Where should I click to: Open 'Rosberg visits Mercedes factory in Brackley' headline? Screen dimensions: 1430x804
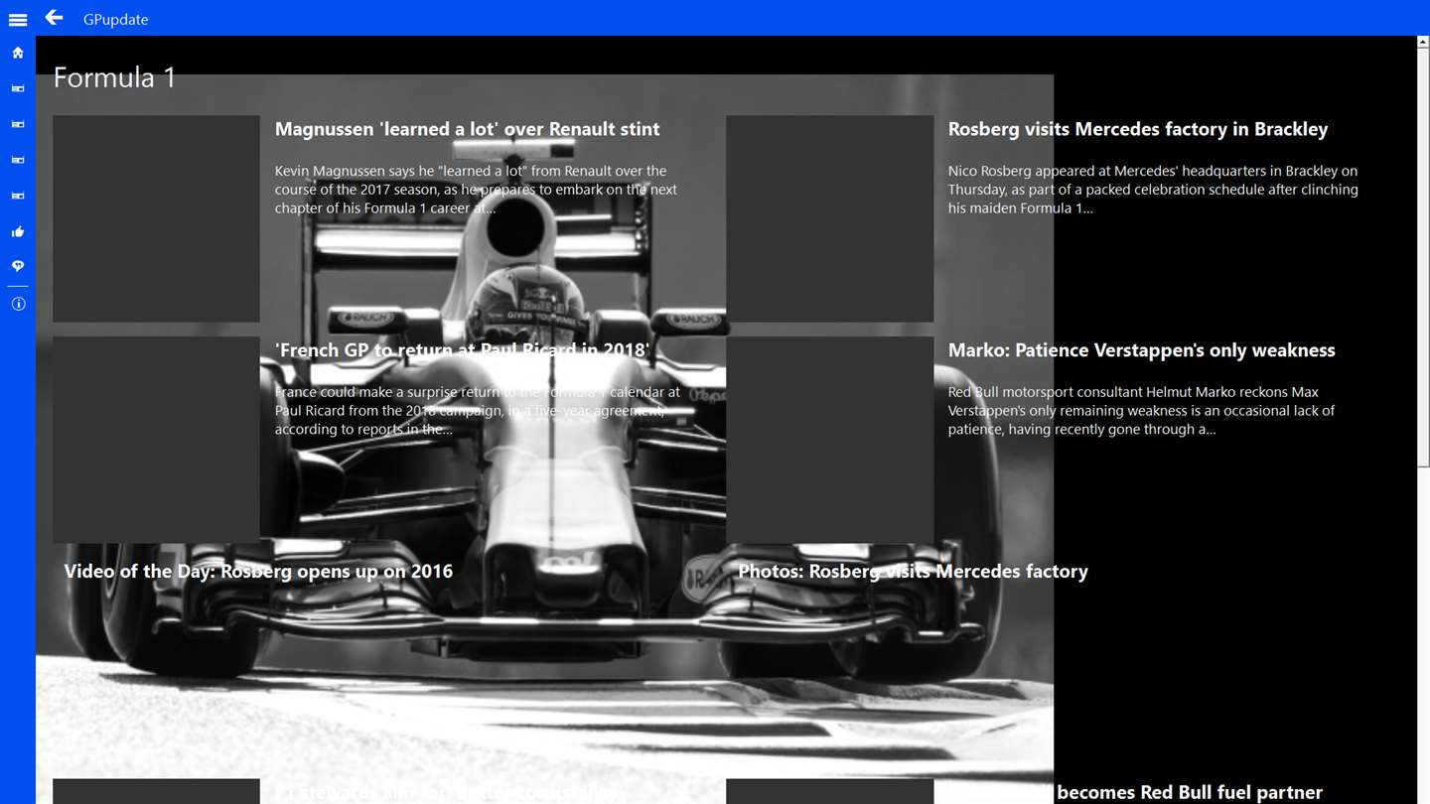[1138, 129]
